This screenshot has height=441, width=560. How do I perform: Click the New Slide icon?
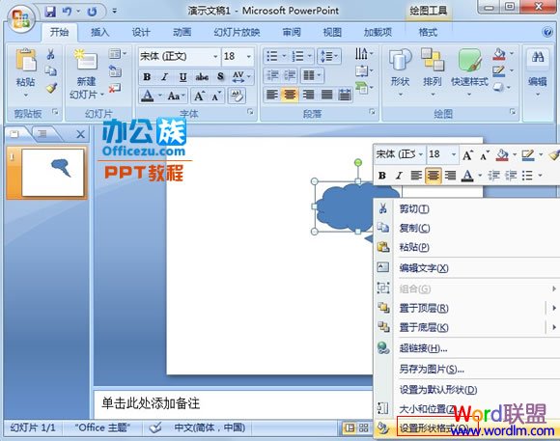click(x=86, y=59)
